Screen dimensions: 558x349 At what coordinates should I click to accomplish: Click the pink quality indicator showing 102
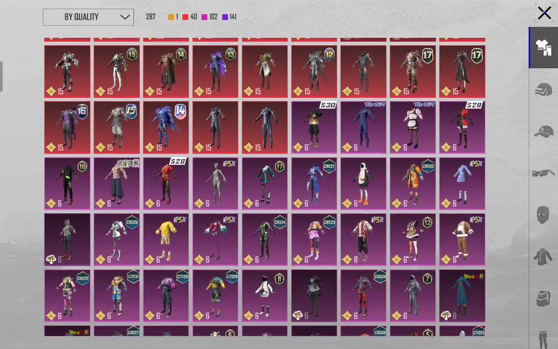point(210,17)
